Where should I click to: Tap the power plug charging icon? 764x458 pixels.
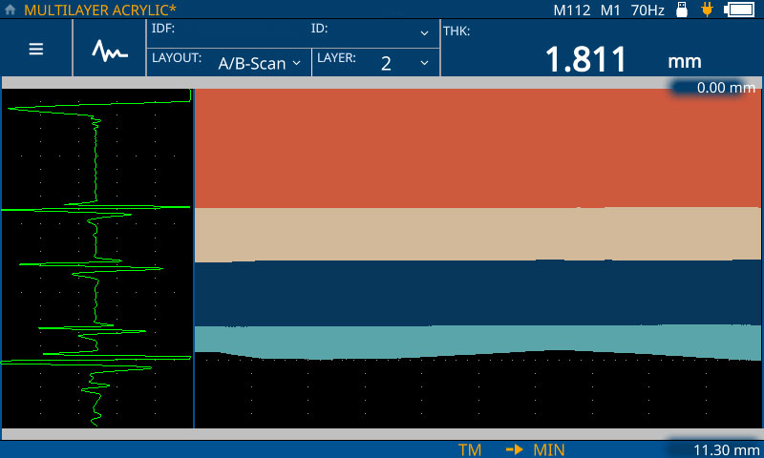pos(707,10)
